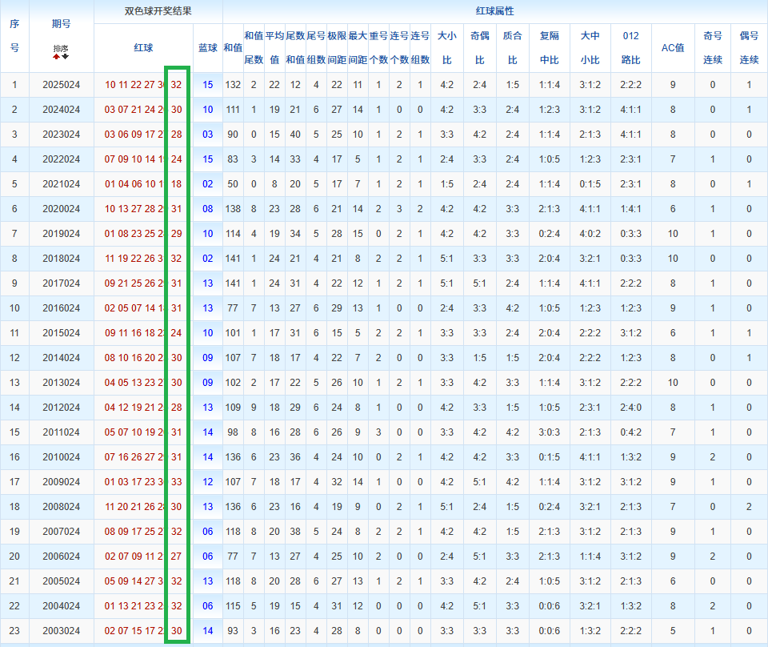Image resolution: width=768 pixels, height=647 pixels.
Task: Click the 大小比 column header
Action: [447, 48]
